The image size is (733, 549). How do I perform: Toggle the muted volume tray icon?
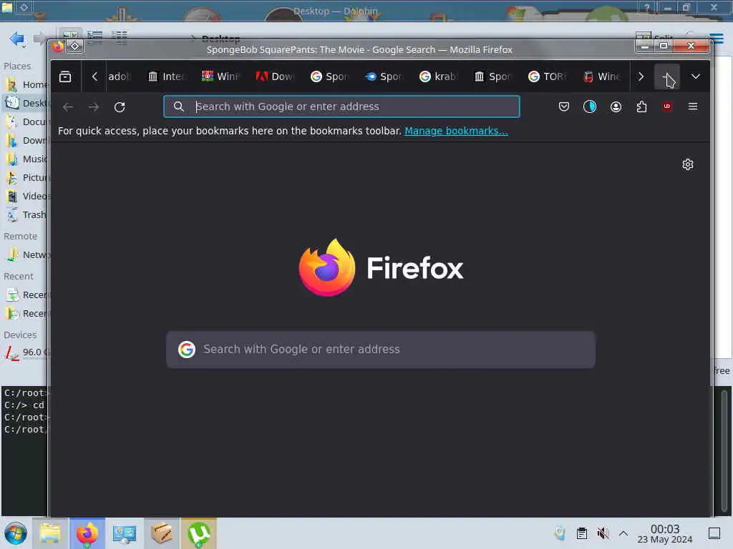click(x=603, y=533)
